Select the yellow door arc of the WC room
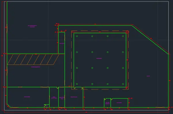173x114 pixels. pos(45,106)
